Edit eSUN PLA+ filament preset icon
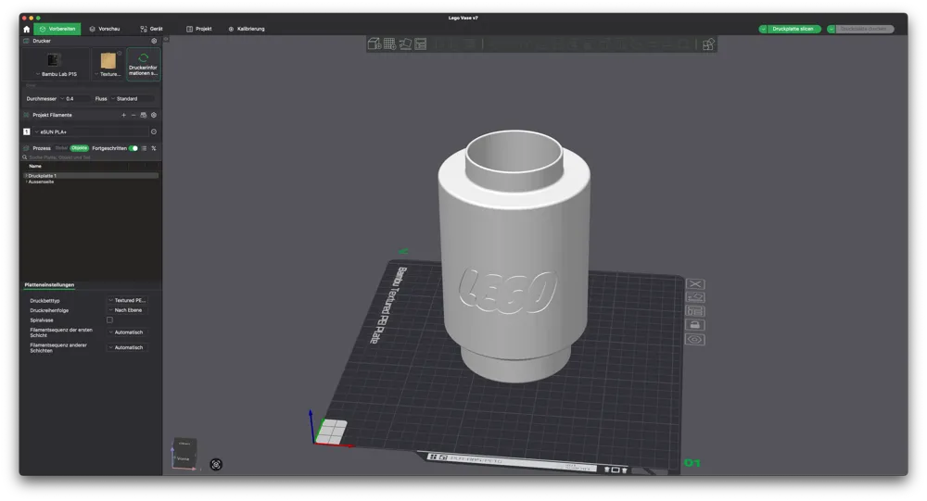The image size is (927, 501). coord(154,132)
